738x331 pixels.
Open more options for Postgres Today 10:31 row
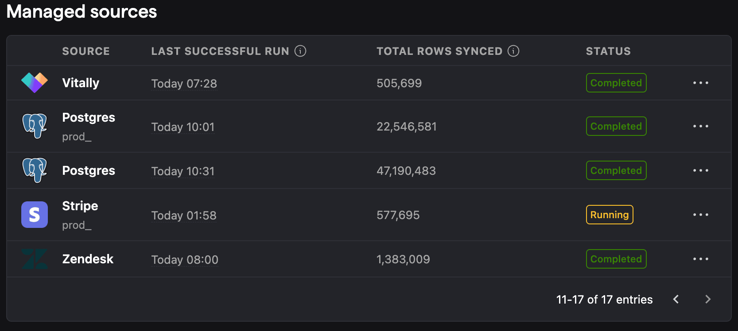[x=701, y=170]
